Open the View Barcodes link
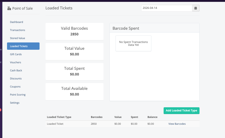The image size is (225, 138). [x=177, y=124]
